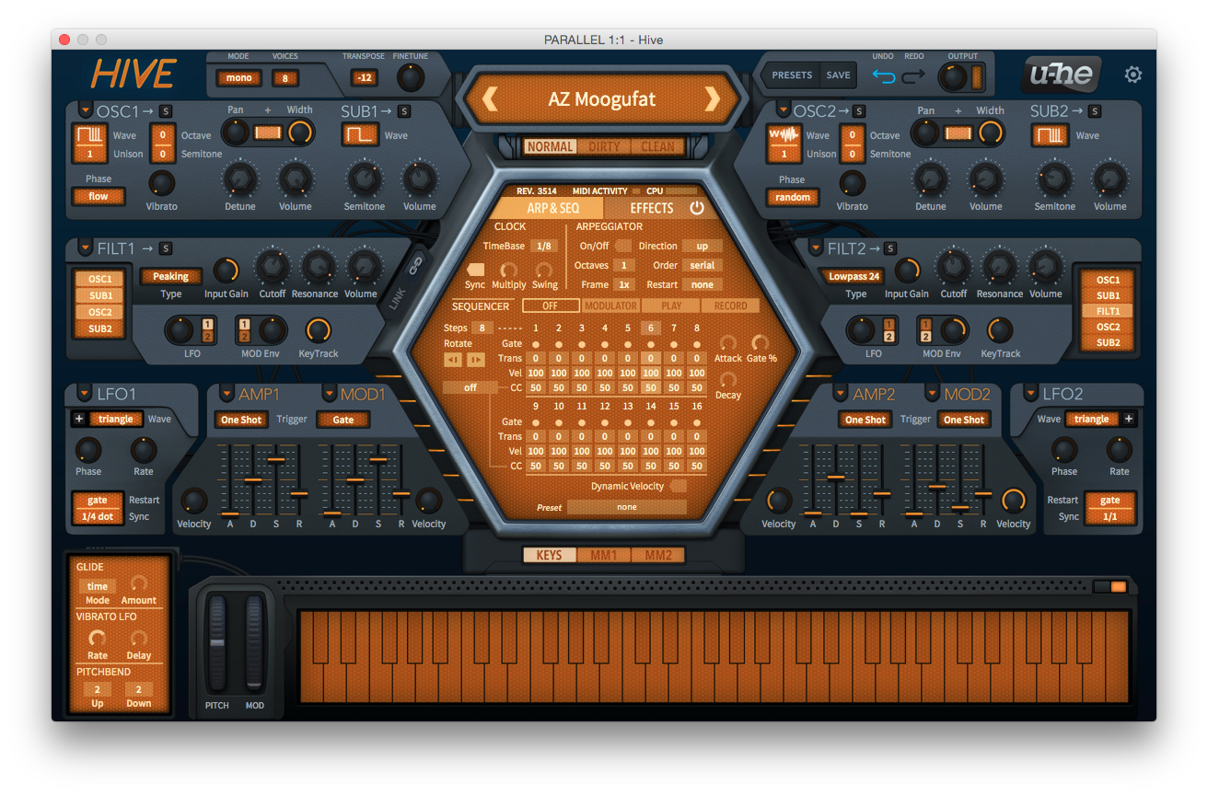Toggle the arpeggiator On/Off switch
Screen dimensions: 1208x795
coord(623,246)
